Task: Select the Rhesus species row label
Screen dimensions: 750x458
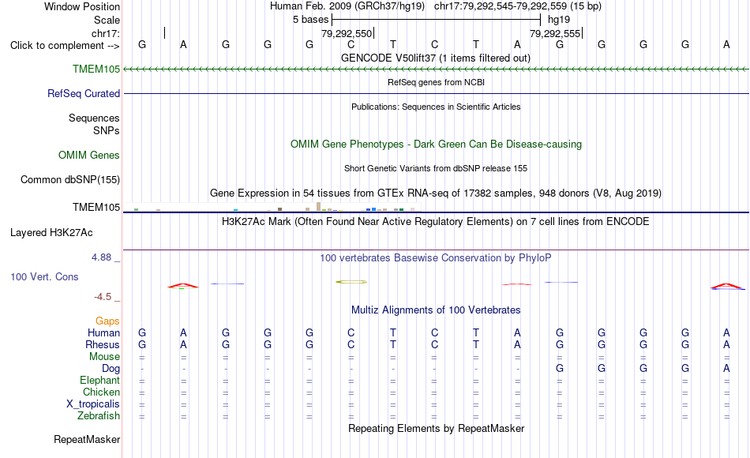Action: coord(103,344)
